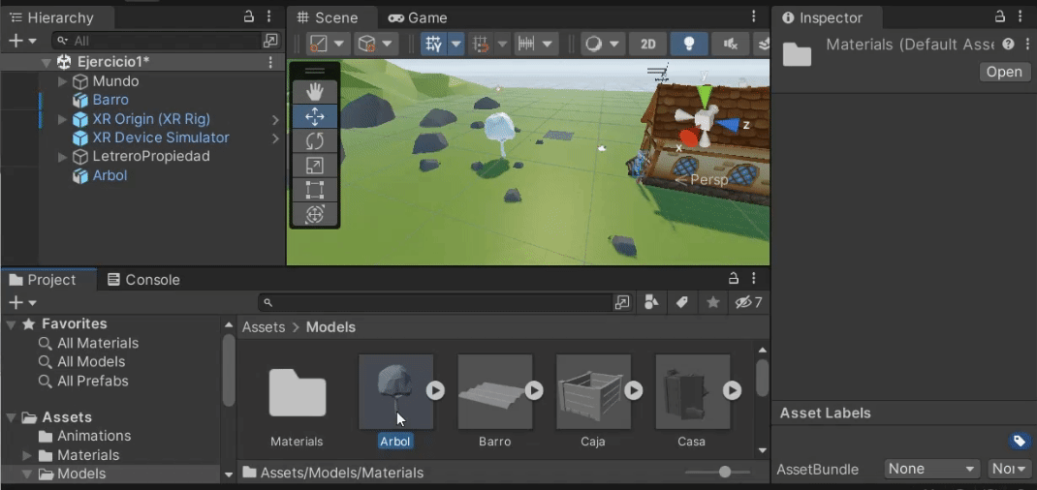The image size is (1037, 490).
Task: Click the red X axis gizmo cone
Action: pos(688,138)
